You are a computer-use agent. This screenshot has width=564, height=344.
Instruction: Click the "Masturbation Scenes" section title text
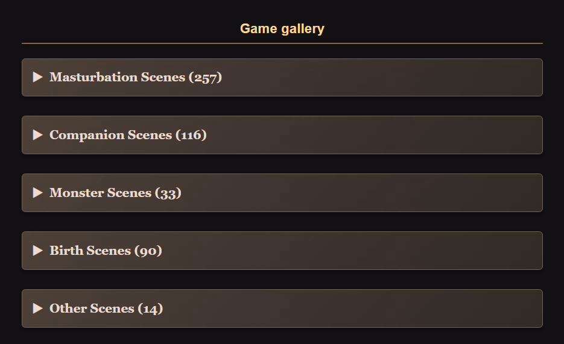point(117,77)
